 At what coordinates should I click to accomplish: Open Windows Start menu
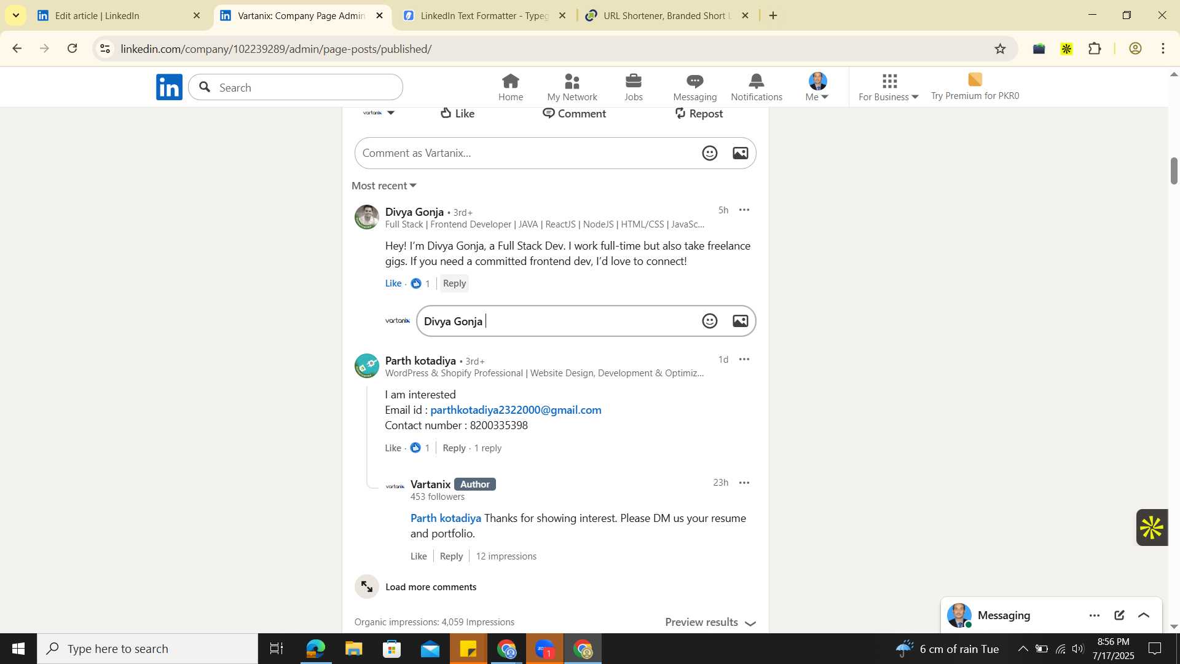coord(18,649)
